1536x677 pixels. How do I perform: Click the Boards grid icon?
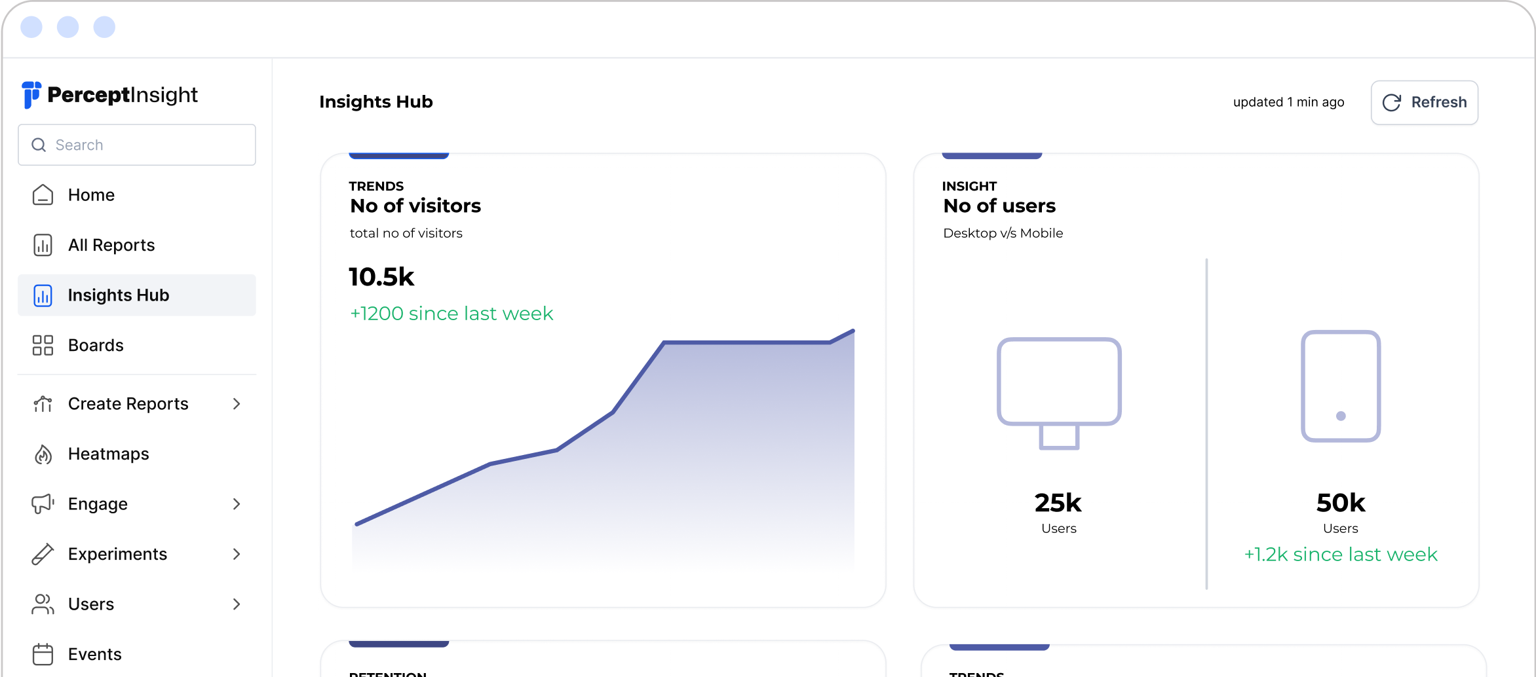click(43, 346)
